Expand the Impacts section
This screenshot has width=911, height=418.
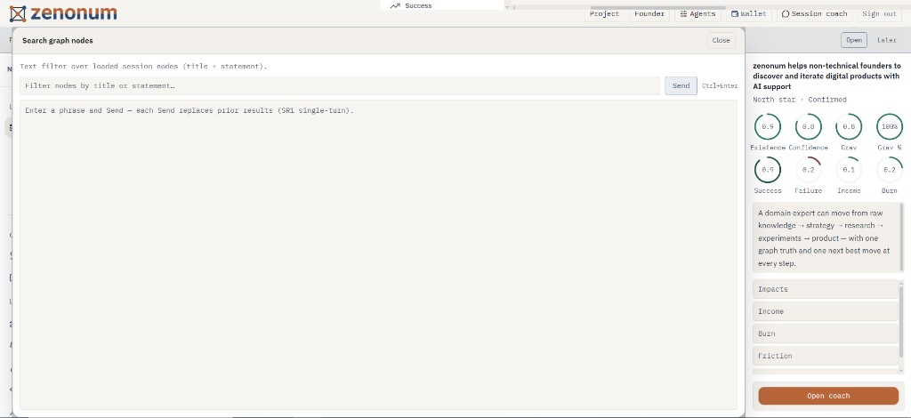(826, 289)
